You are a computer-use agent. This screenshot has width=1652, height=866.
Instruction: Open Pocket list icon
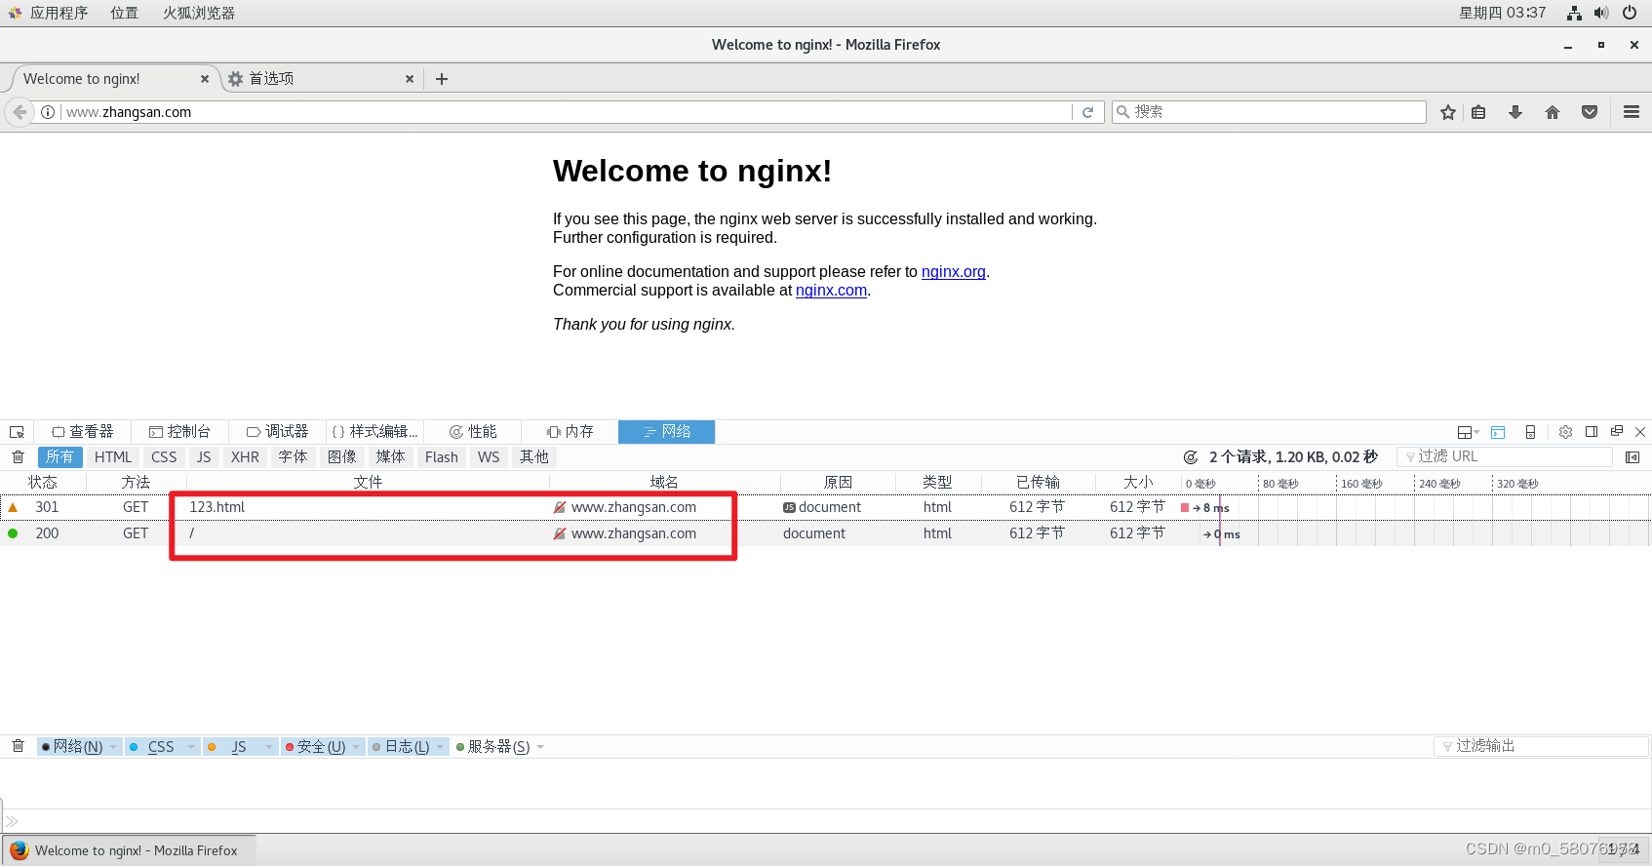(x=1590, y=112)
